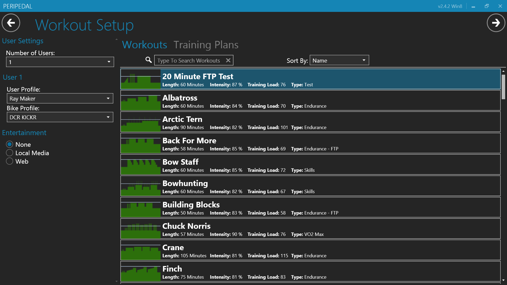Select the Crane workout
The height and width of the screenshot is (285, 507).
(311, 250)
